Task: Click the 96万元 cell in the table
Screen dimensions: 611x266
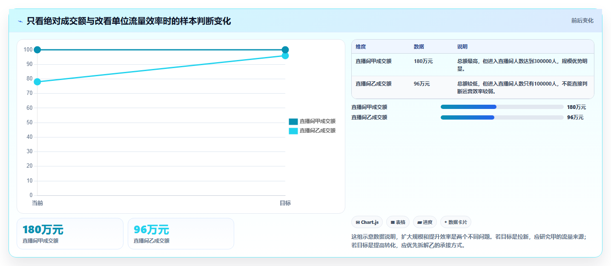Action: pos(422,84)
